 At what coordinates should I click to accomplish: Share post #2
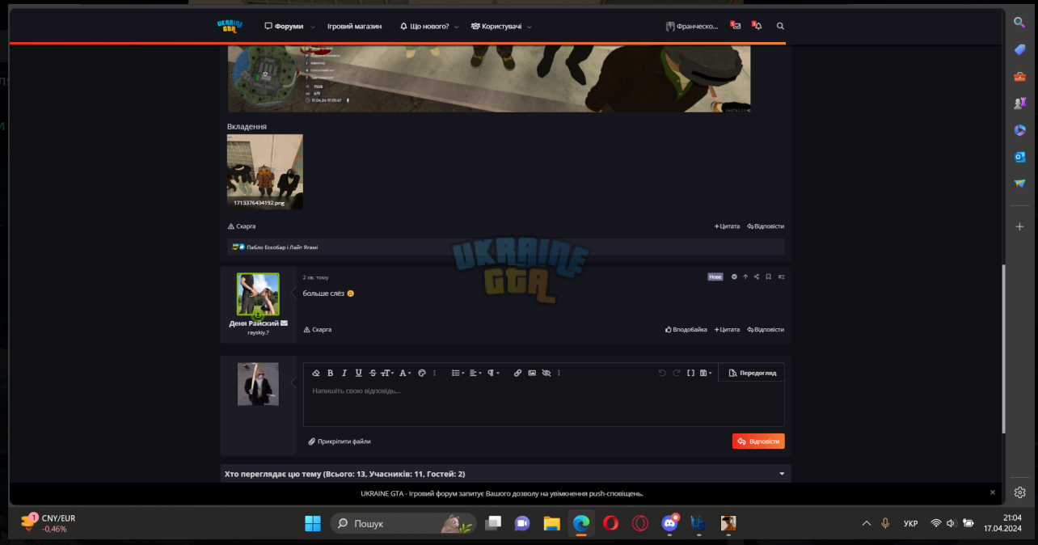tap(757, 277)
